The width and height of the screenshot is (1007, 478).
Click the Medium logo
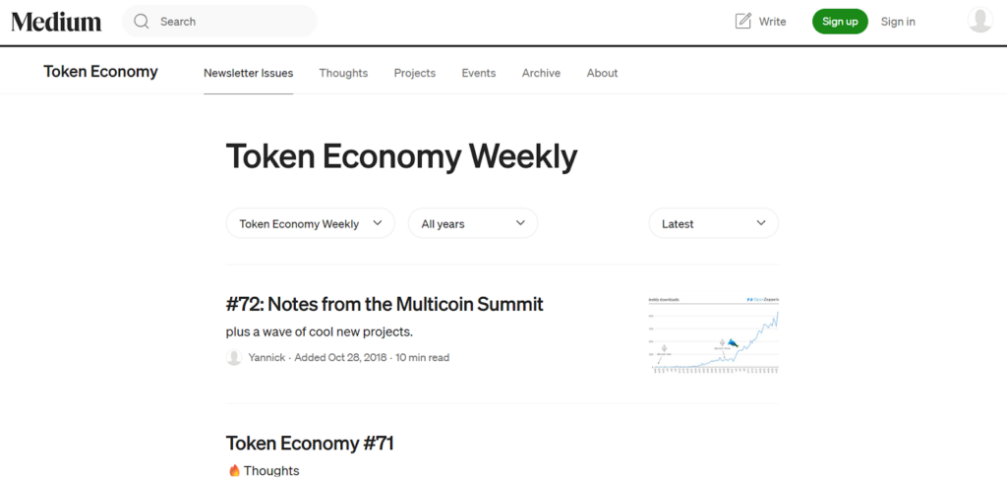pyautogui.click(x=56, y=22)
